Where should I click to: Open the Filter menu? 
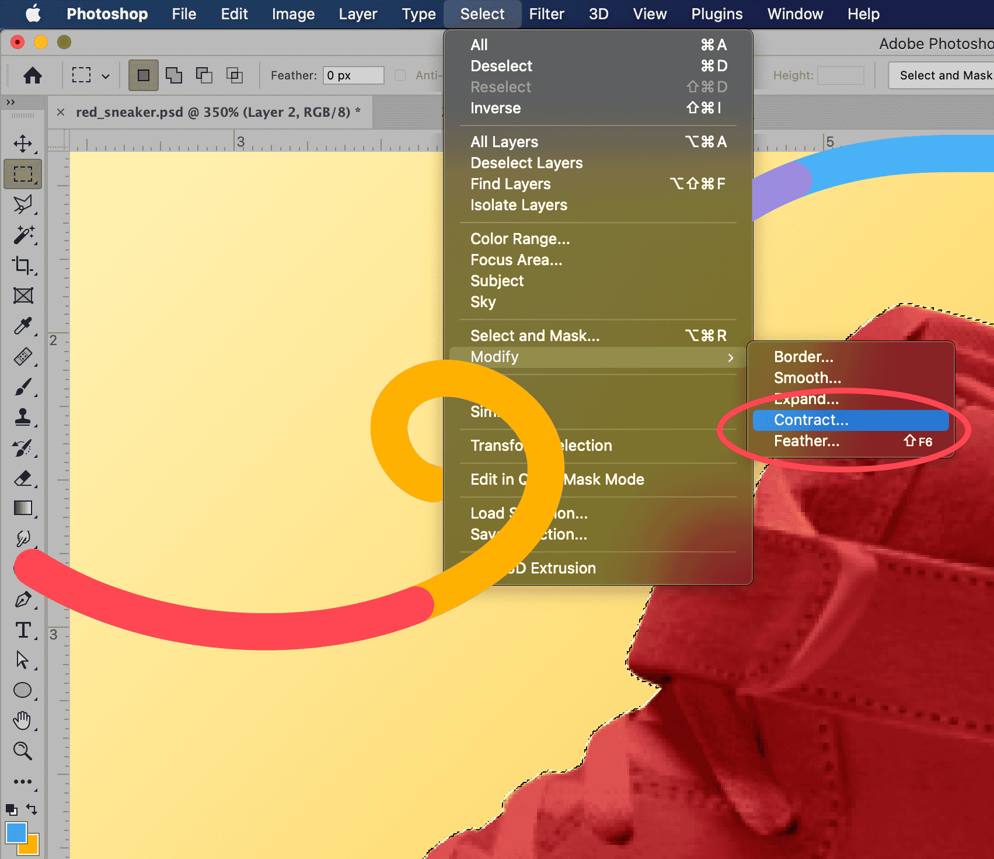pos(546,14)
